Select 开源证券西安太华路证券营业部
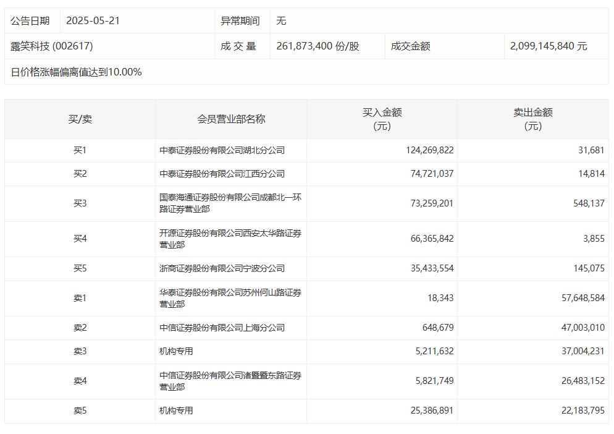614x434 pixels. pos(230,239)
